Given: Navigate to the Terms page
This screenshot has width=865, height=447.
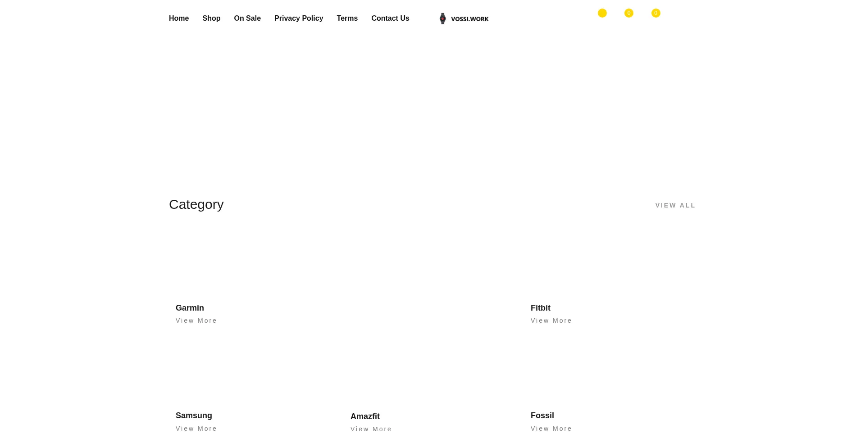Looking at the screenshot, I should (347, 18).
